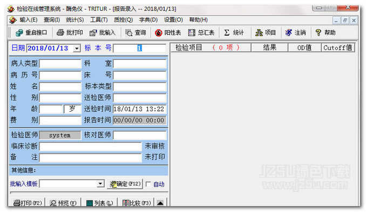Open the 统计(S) menu
The image size is (366, 212).
coord(74,20)
